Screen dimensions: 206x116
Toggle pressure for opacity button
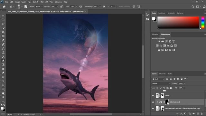(61, 6)
